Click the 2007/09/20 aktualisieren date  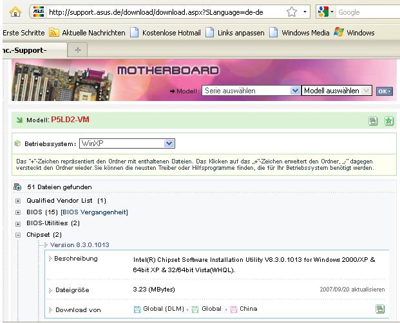[x=352, y=290]
